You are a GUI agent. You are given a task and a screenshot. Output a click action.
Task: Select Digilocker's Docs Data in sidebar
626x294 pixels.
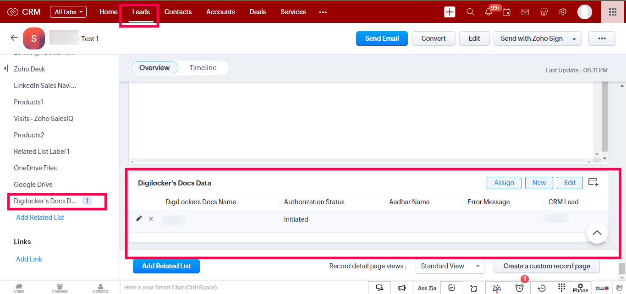45,201
